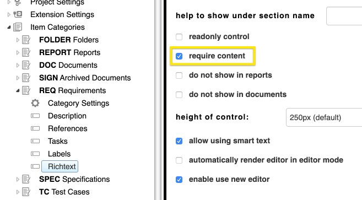
Task: Open the References field settings
Action: [68, 128]
